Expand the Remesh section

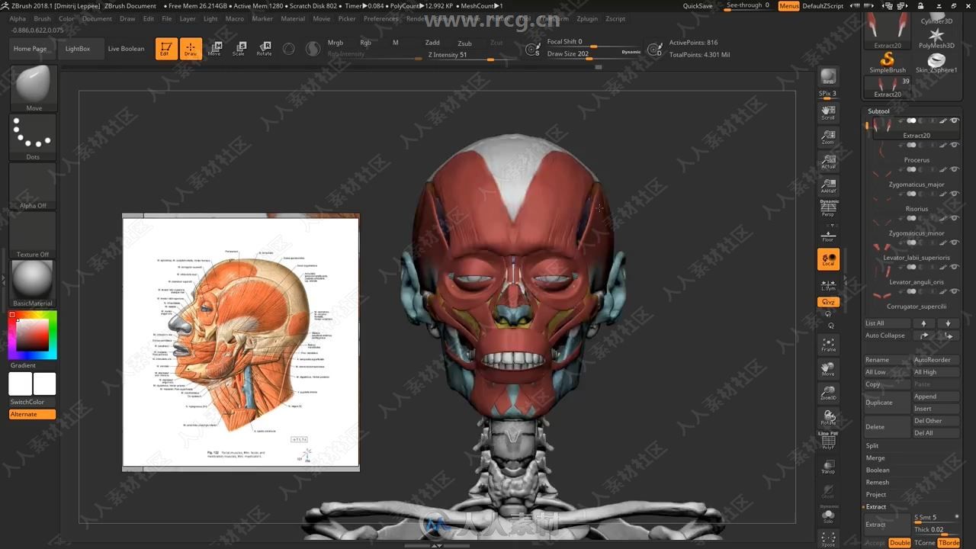tap(878, 482)
